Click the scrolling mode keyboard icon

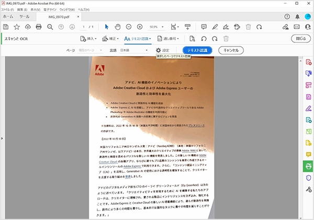187,27
